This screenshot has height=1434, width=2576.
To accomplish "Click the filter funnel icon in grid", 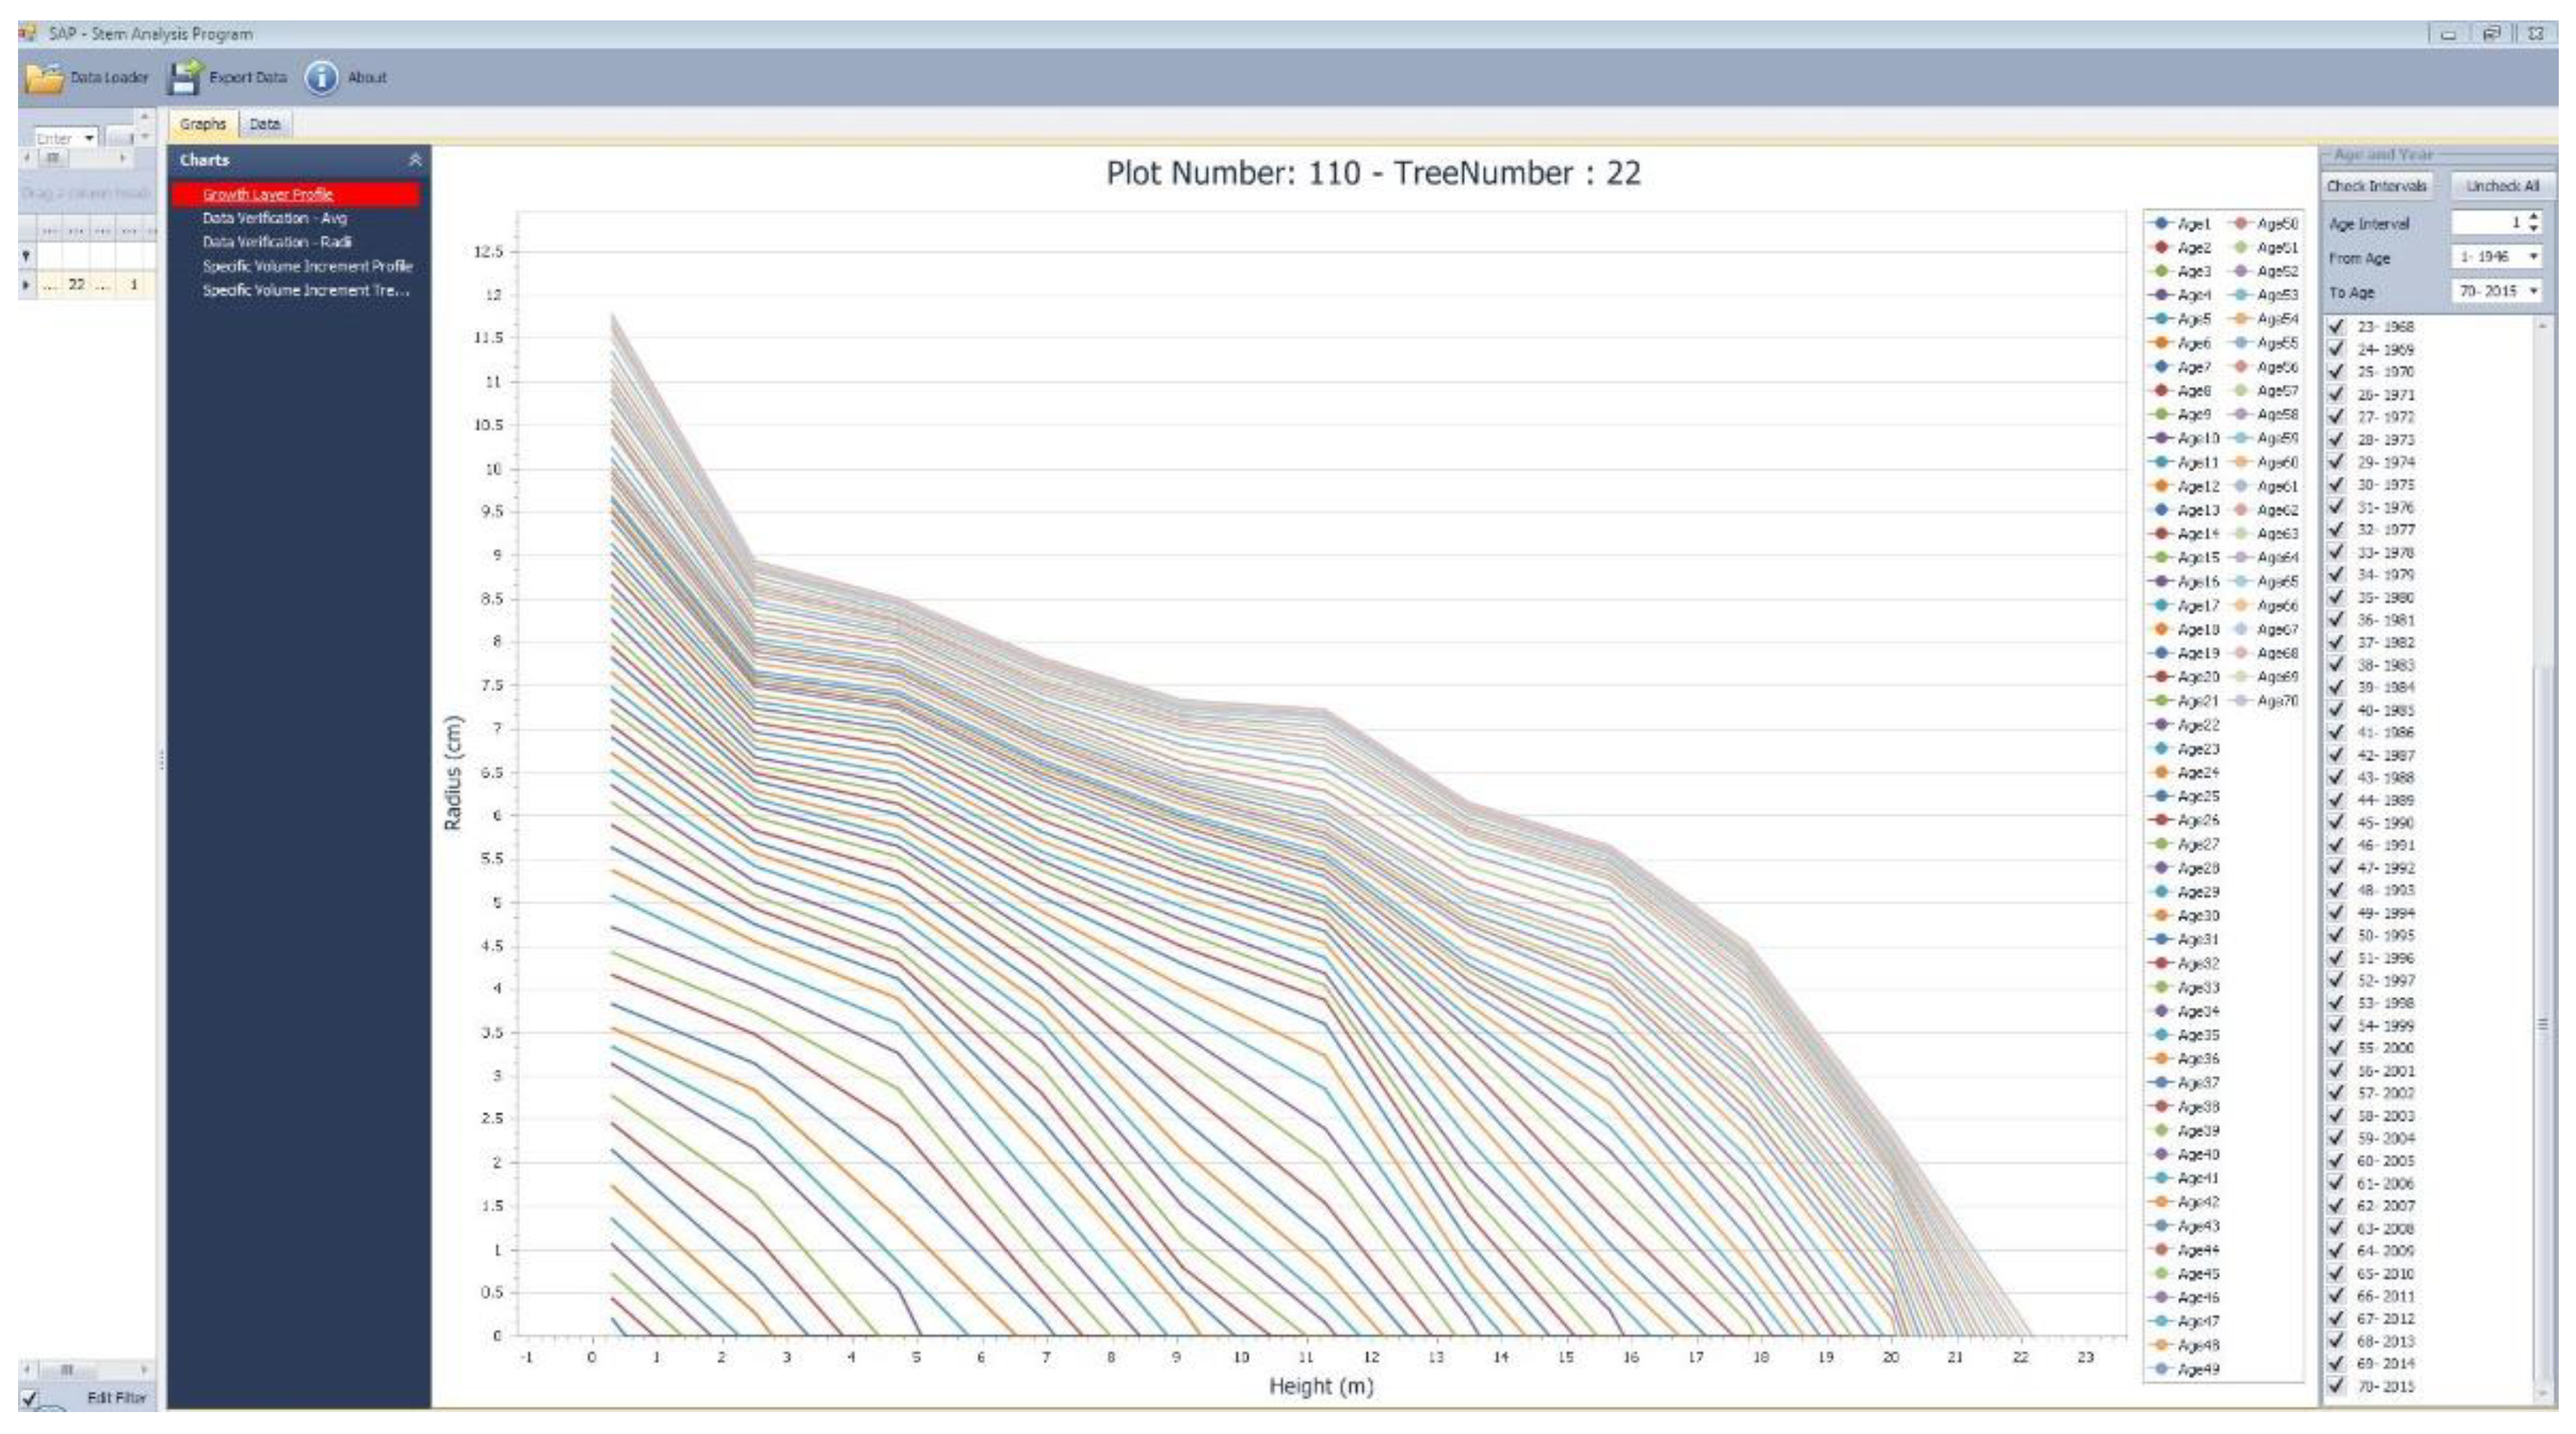I will click(x=27, y=256).
